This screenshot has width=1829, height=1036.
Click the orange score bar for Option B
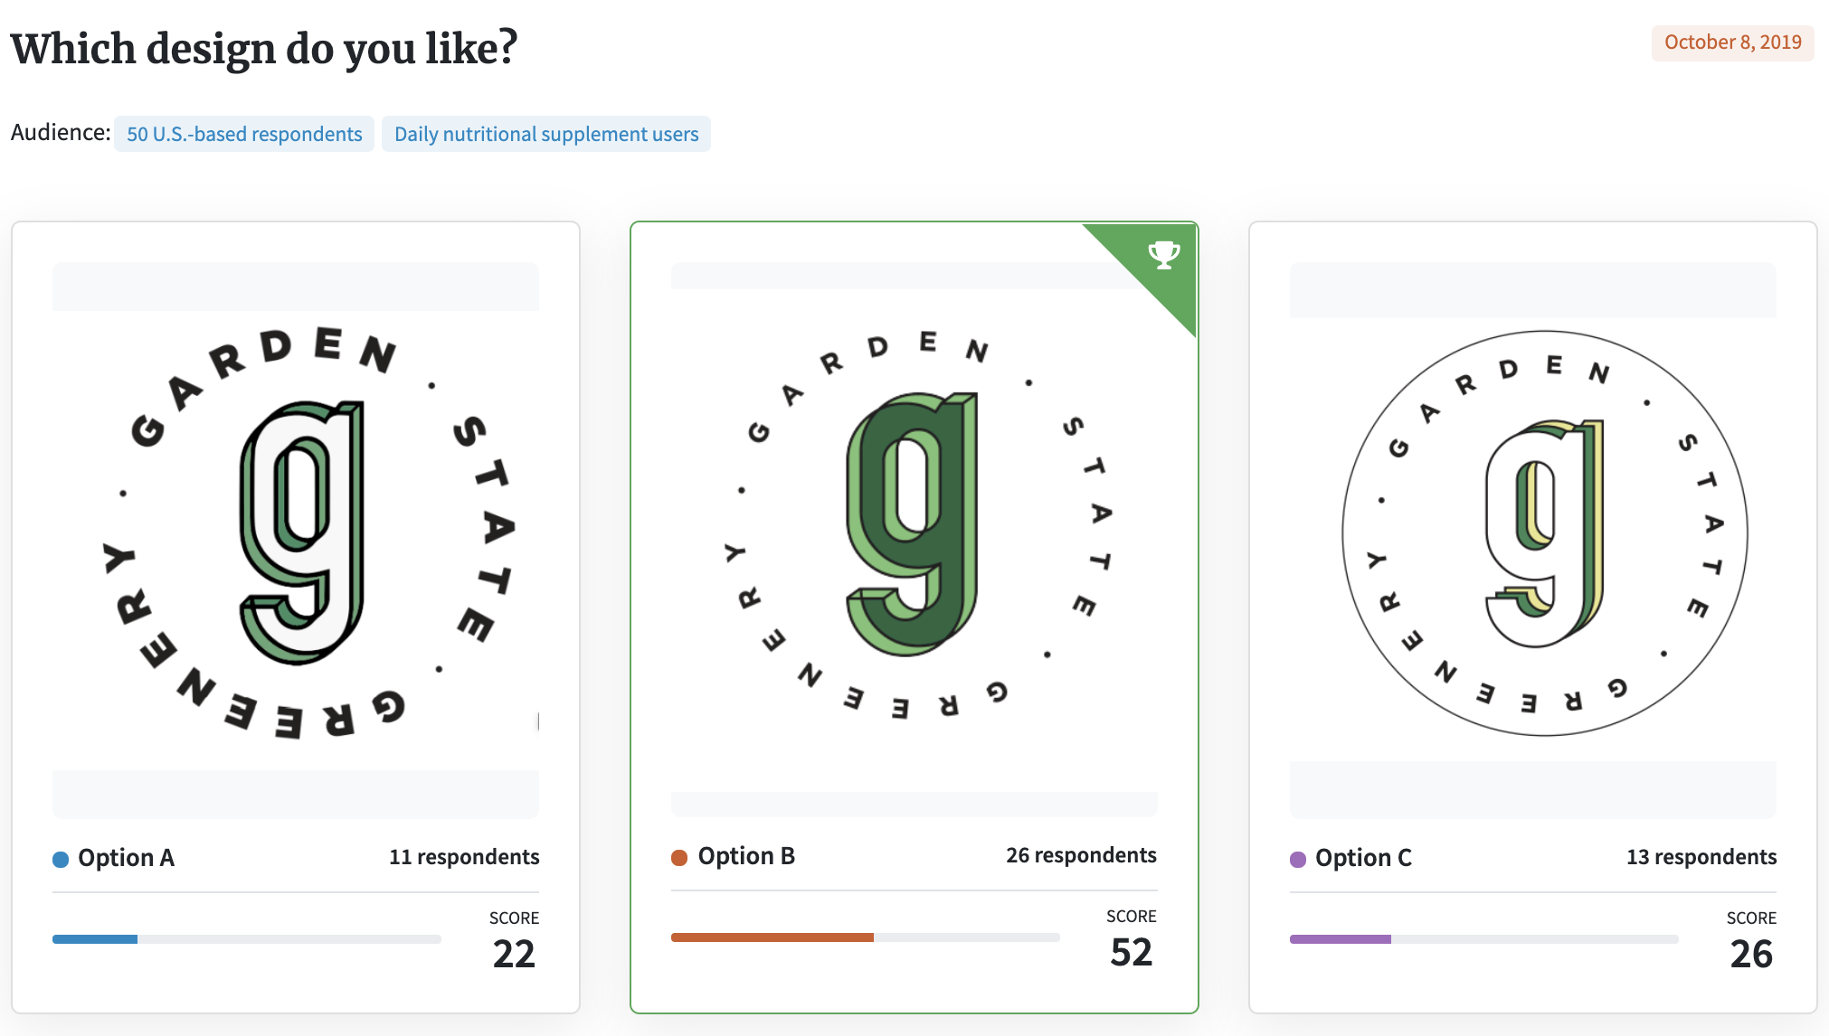point(772,937)
